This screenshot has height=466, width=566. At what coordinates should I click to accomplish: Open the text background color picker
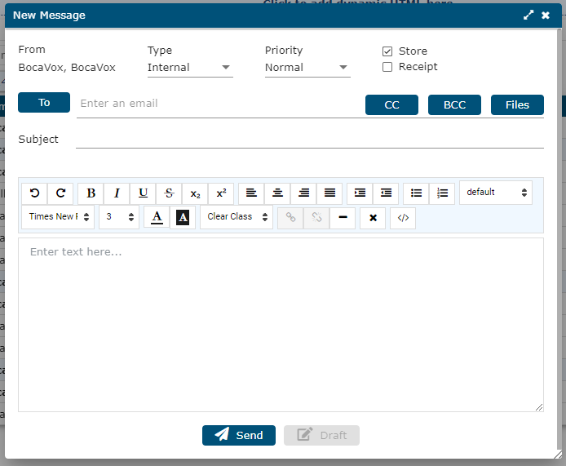click(183, 217)
